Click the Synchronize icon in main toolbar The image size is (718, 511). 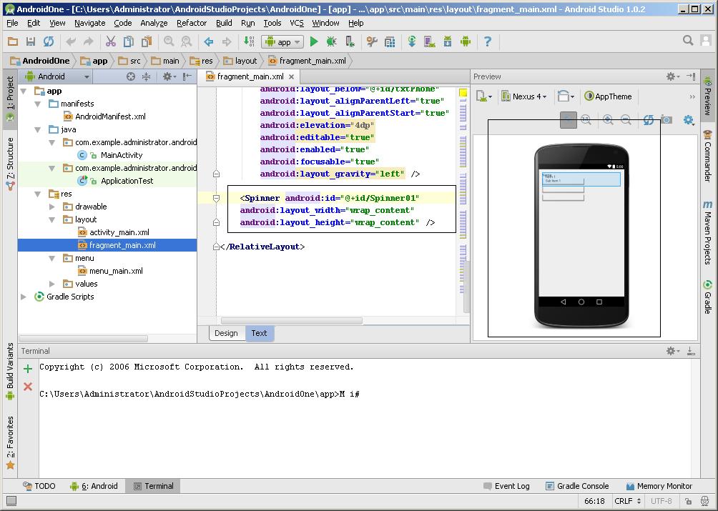pos(49,42)
